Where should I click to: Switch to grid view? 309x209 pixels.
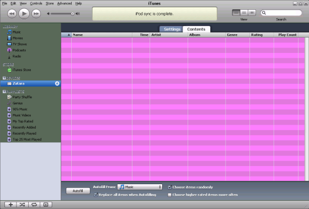244,13
